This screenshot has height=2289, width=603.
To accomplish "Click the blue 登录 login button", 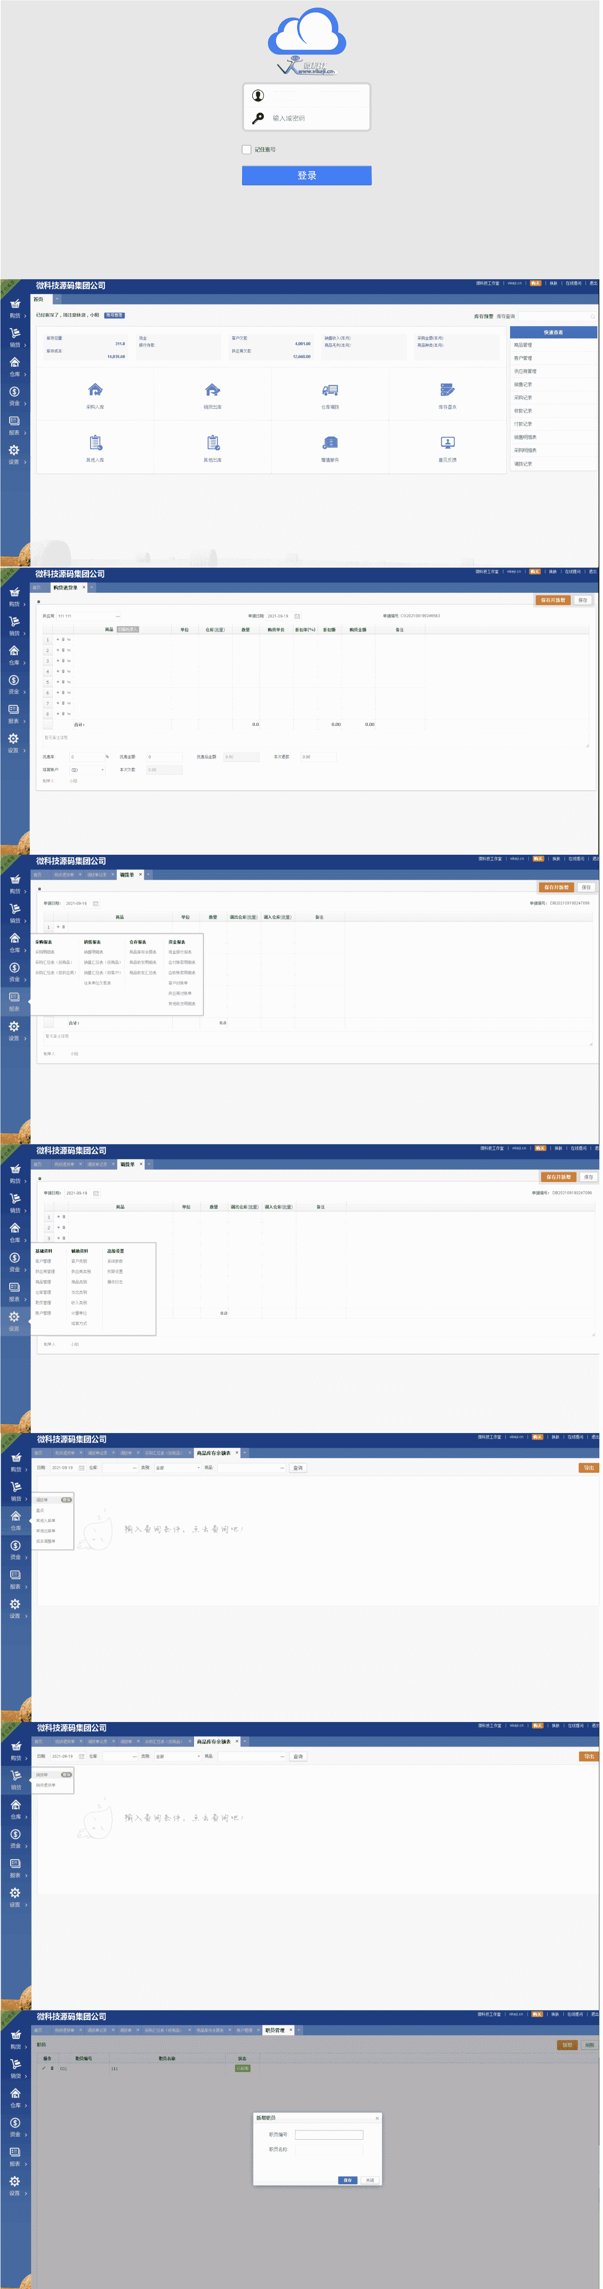I will pos(307,175).
